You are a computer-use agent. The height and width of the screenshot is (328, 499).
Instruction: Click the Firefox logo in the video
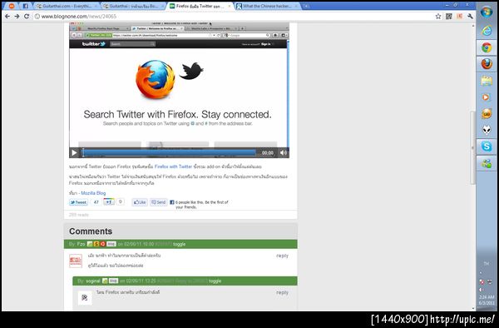156,80
